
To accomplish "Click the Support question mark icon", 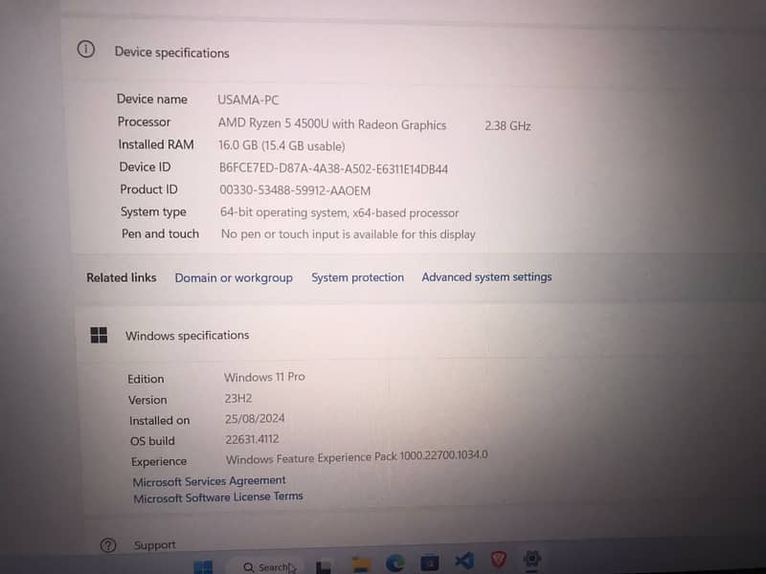I will click(108, 545).
